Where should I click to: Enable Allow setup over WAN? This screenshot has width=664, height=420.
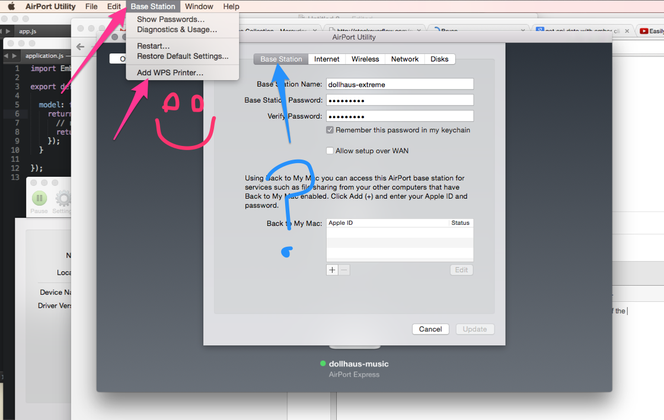(330, 151)
